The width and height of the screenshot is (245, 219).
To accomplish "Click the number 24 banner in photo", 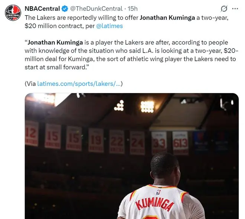I will [x=137, y=143].
